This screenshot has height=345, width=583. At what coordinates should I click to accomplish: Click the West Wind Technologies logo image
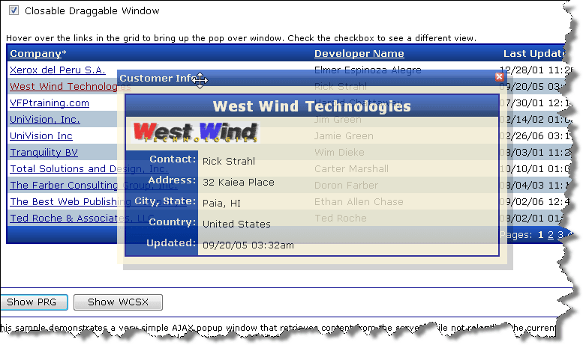(196, 132)
